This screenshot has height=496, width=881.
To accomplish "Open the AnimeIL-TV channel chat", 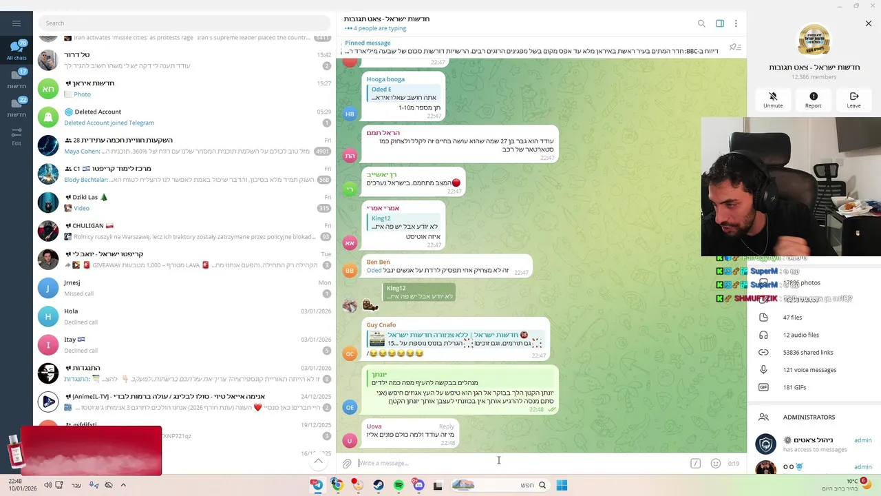I will (x=184, y=402).
